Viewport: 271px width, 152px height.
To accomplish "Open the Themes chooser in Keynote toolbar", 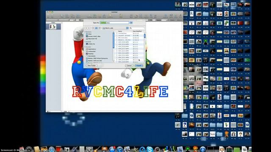I will pyautogui.click(x=72, y=16).
